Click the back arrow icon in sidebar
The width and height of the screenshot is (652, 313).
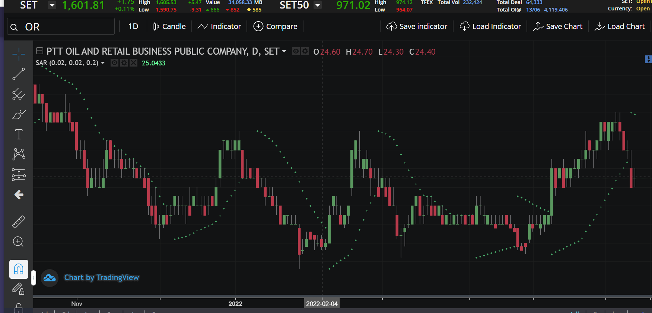click(19, 195)
